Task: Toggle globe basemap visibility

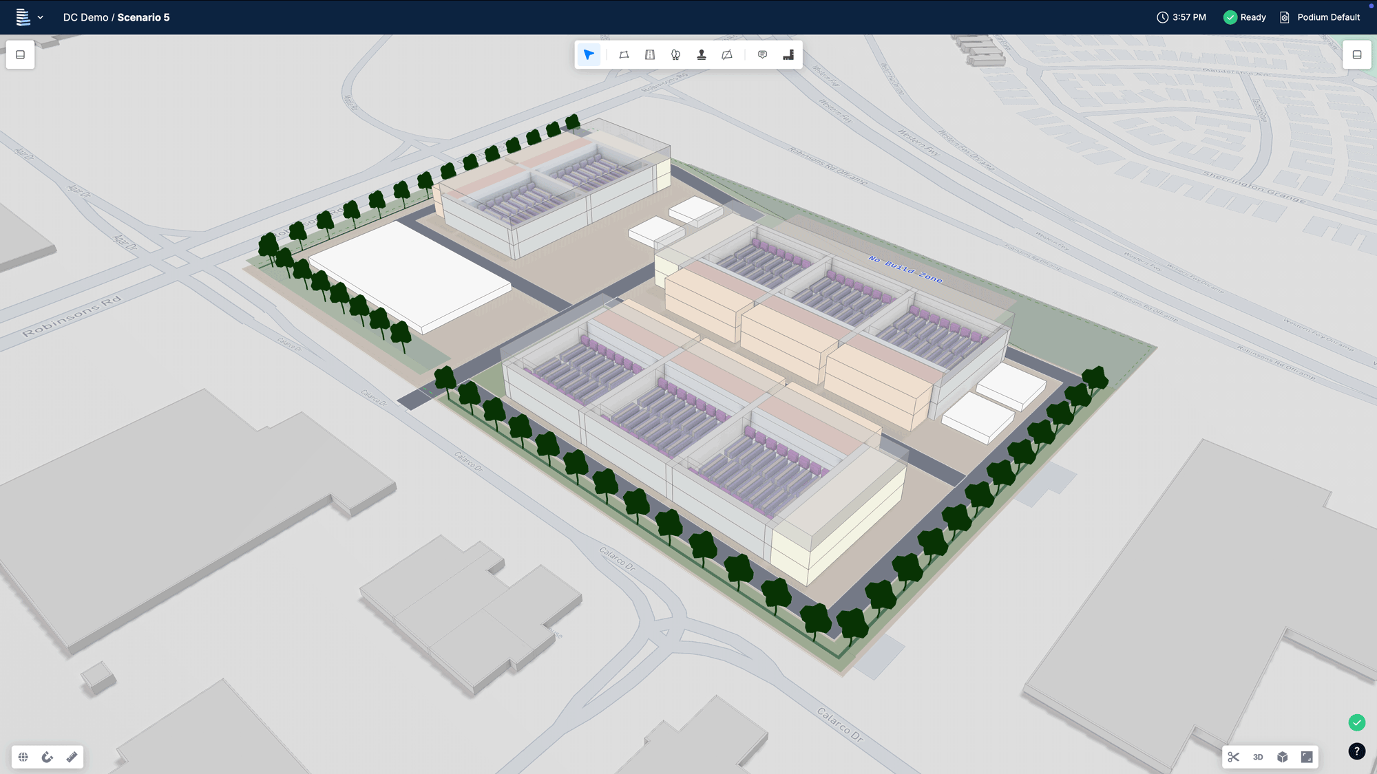Action: point(23,757)
